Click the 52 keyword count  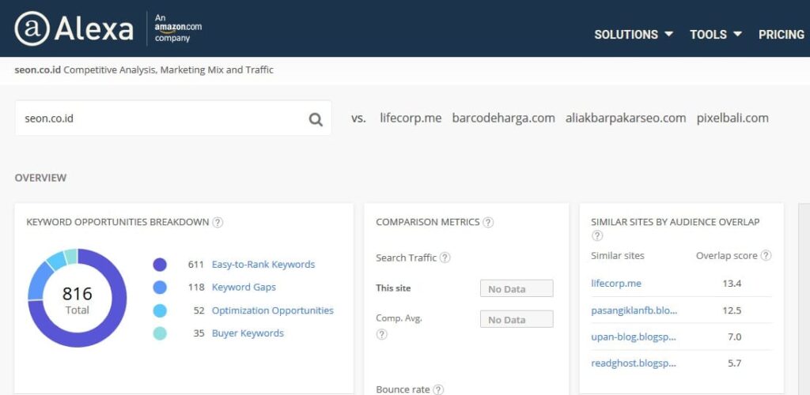click(199, 310)
